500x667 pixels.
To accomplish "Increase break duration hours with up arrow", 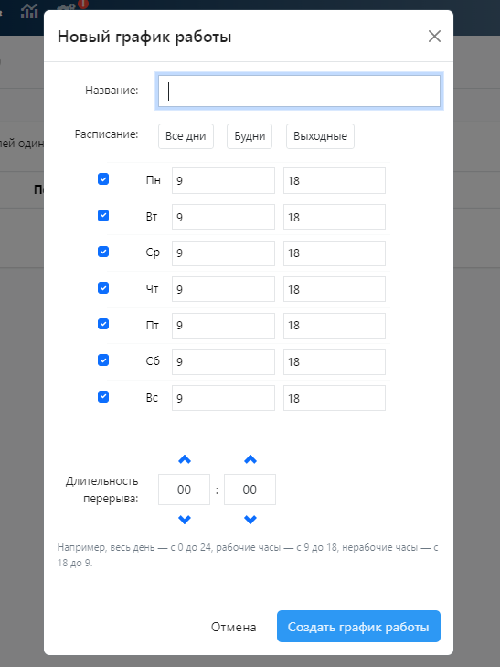I will (185, 459).
